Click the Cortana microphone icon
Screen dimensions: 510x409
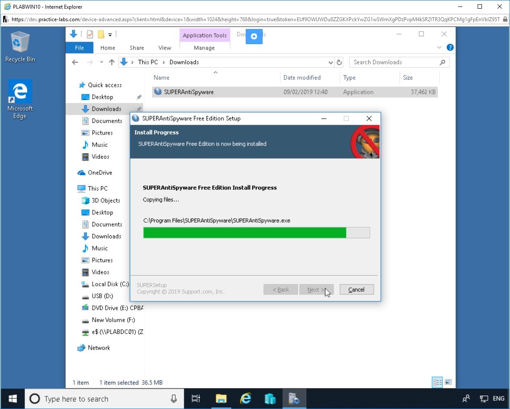coord(174,399)
